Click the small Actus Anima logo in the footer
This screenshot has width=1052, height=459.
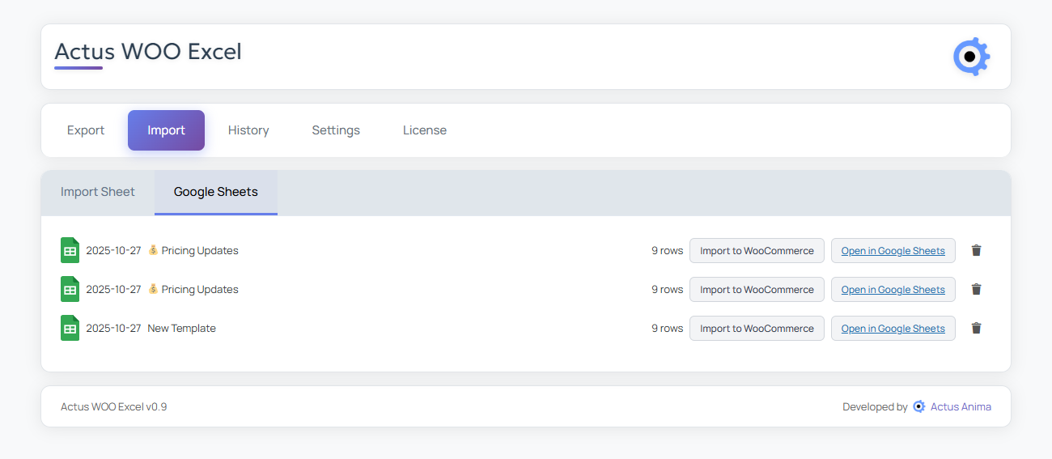click(919, 406)
